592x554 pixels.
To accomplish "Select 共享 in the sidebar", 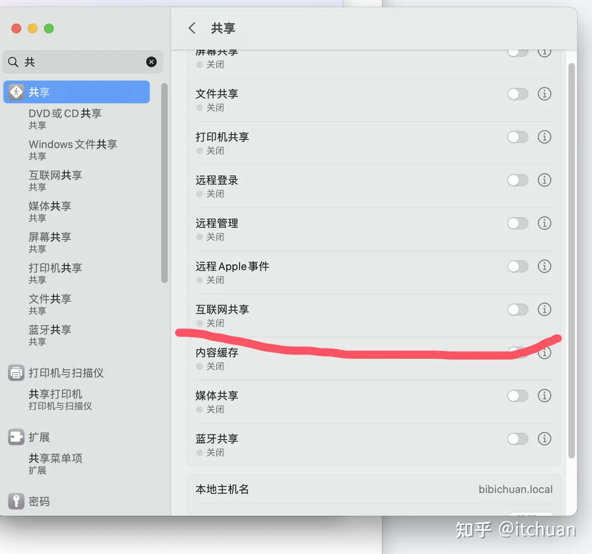I will pos(76,92).
